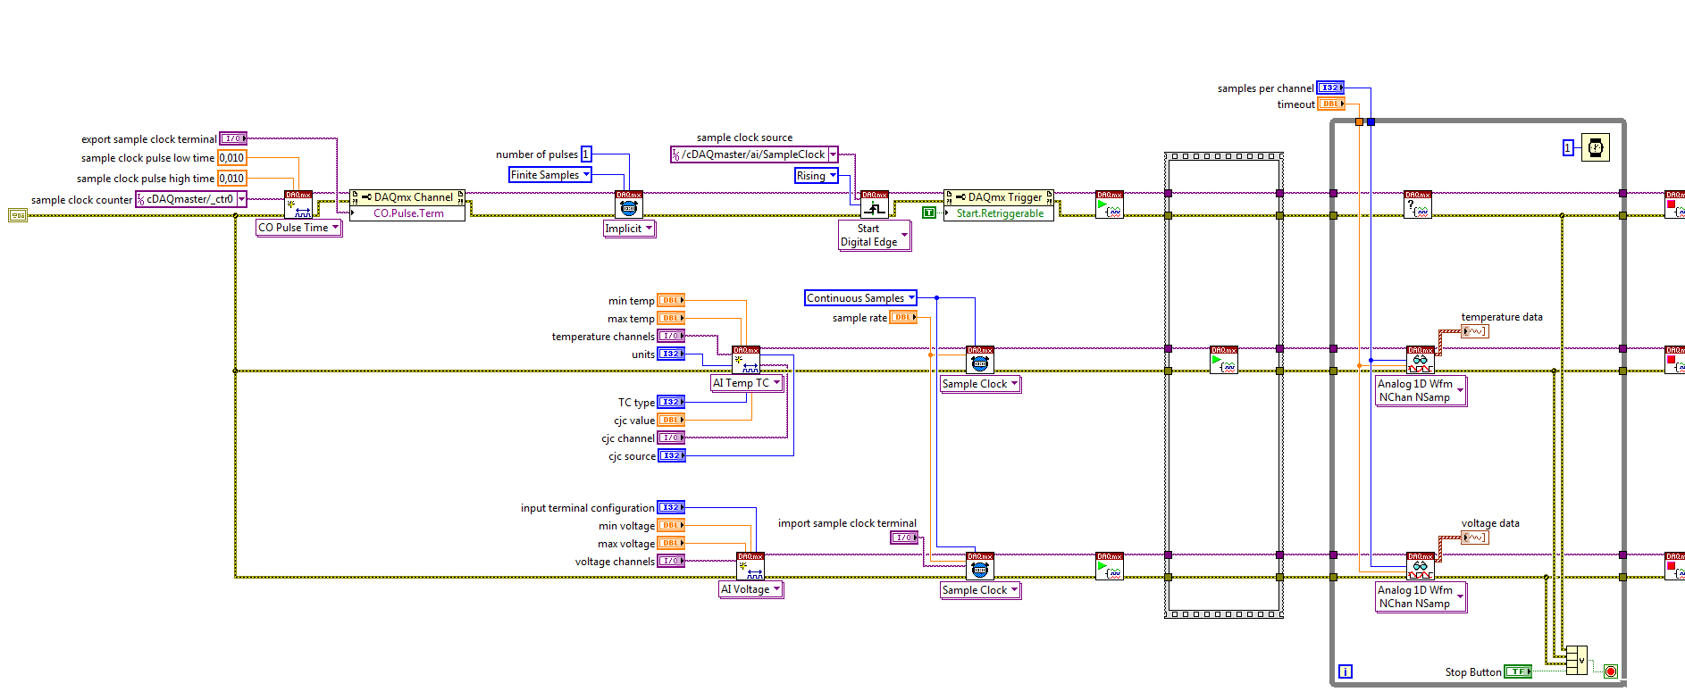Viewport: 1685px width, 692px height.
Task: Edit the sample clock pulse low time value
Action: click(x=232, y=158)
